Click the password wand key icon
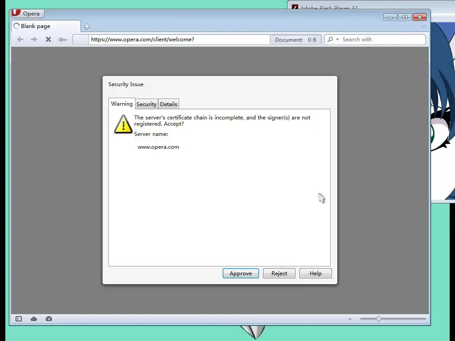The image size is (455, 341). coord(63,40)
